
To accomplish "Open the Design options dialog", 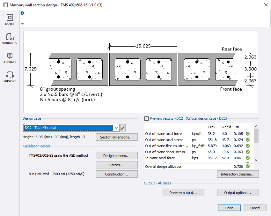I will [x=117, y=156].
